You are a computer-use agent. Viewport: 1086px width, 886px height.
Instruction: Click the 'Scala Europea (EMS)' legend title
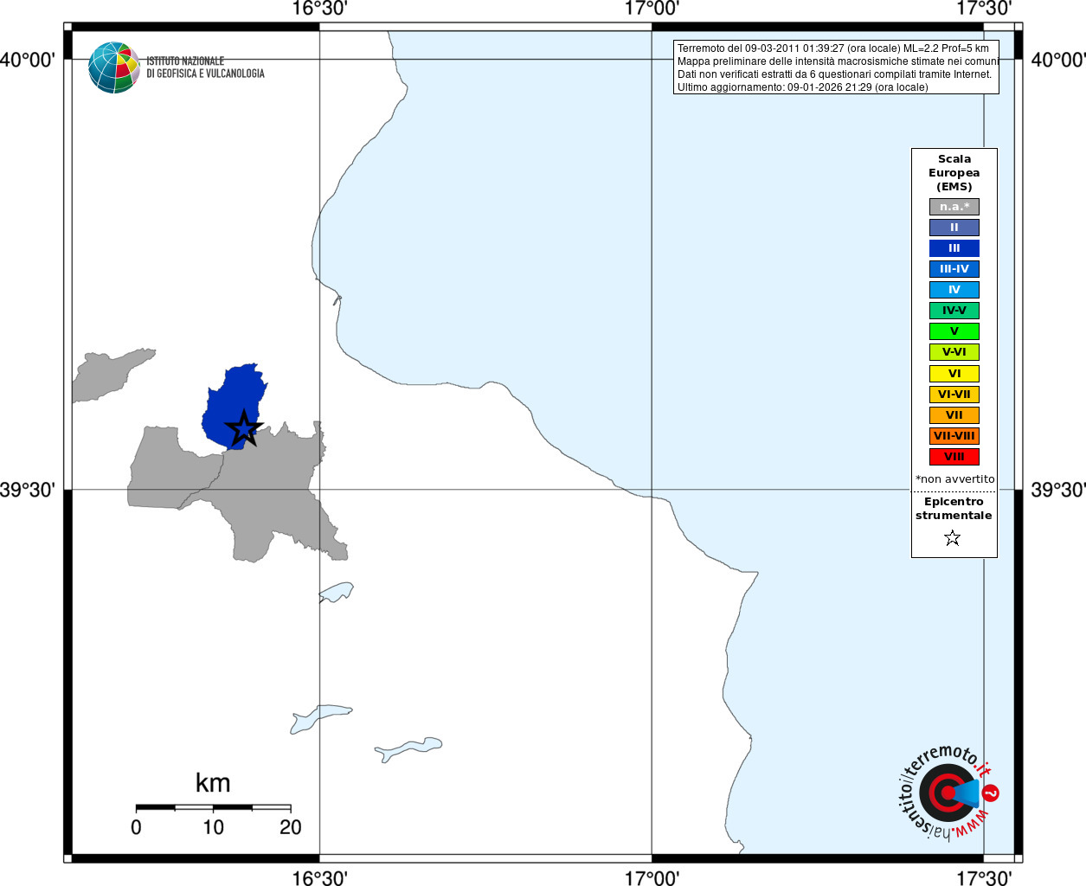coord(954,173)
